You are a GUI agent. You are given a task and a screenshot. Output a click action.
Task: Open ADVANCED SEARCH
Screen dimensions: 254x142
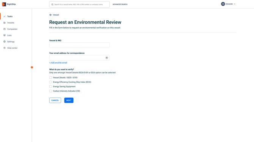coord(120,5)
